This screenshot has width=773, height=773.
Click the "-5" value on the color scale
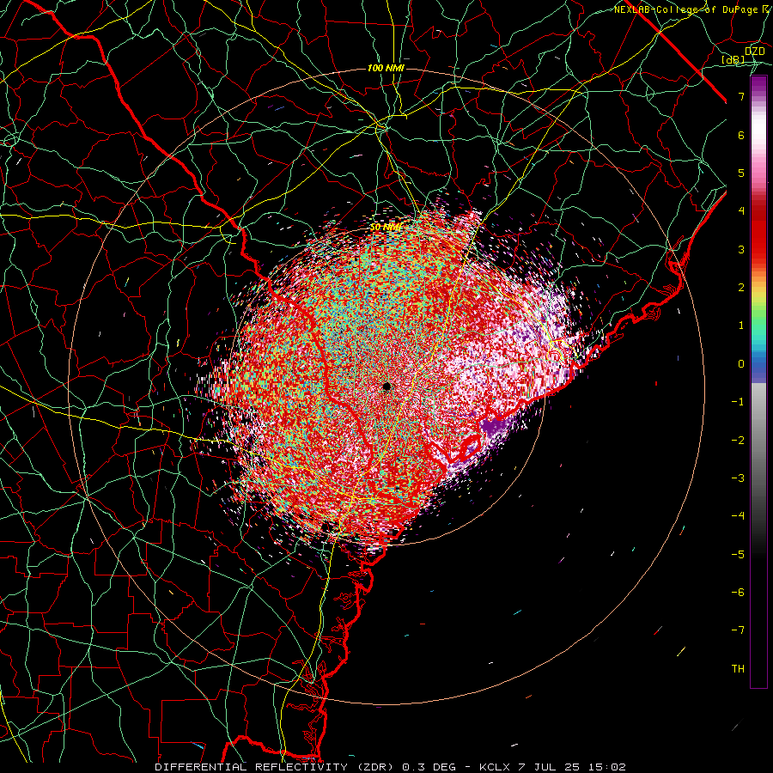point(738,554)
